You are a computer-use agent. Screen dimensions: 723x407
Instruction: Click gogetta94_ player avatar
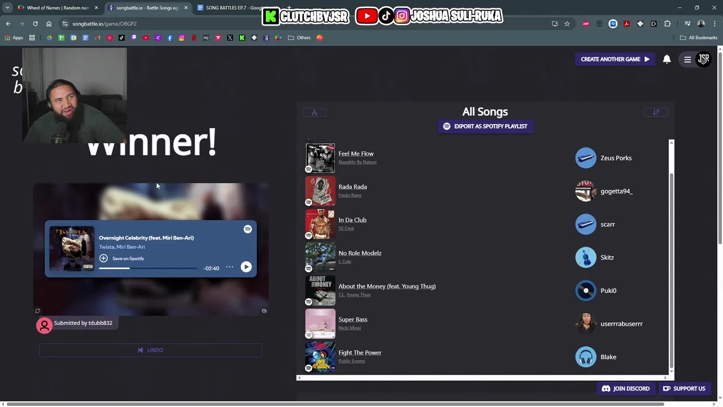pos(586,191)
